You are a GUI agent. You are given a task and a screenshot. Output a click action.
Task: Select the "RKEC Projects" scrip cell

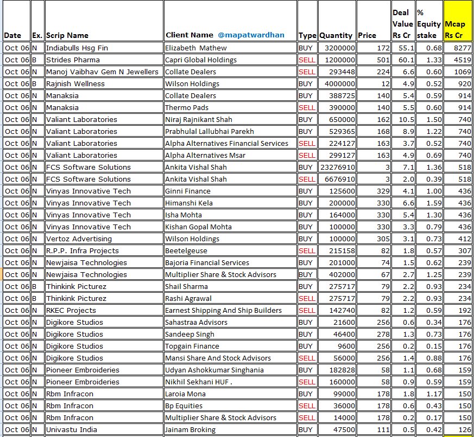coord(104,310)
